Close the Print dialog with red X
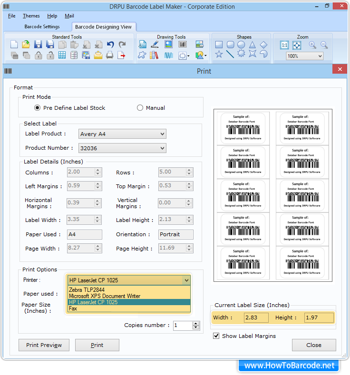The height and width of the screenshot is (375, 350). (x=340, y=69)
